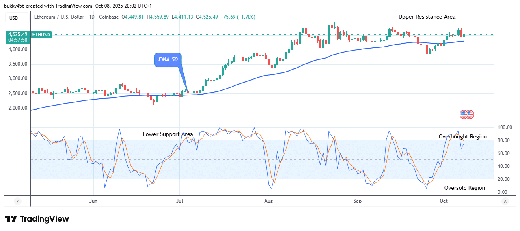Click the 3,000.00 price axis level

tap(18, 79)
